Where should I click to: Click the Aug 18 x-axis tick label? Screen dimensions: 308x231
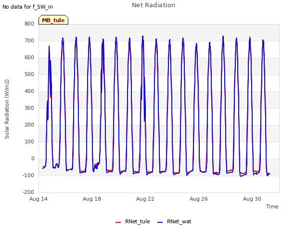point(92,199)
